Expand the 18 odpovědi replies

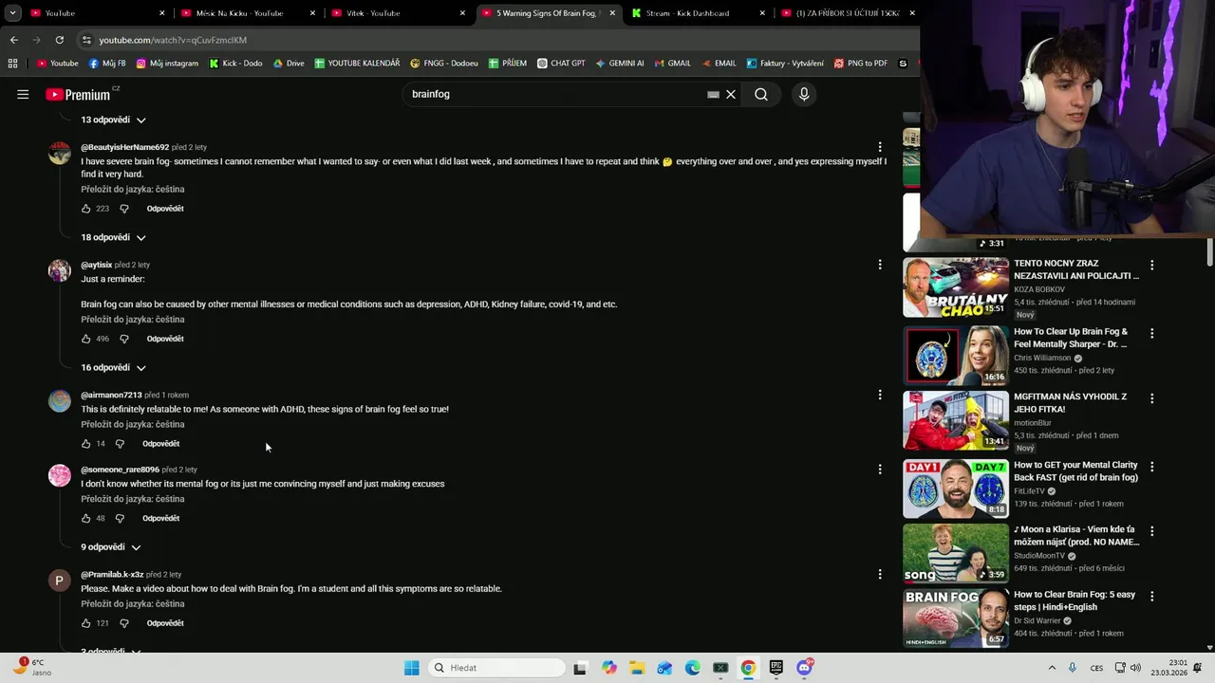pos(113,237)
